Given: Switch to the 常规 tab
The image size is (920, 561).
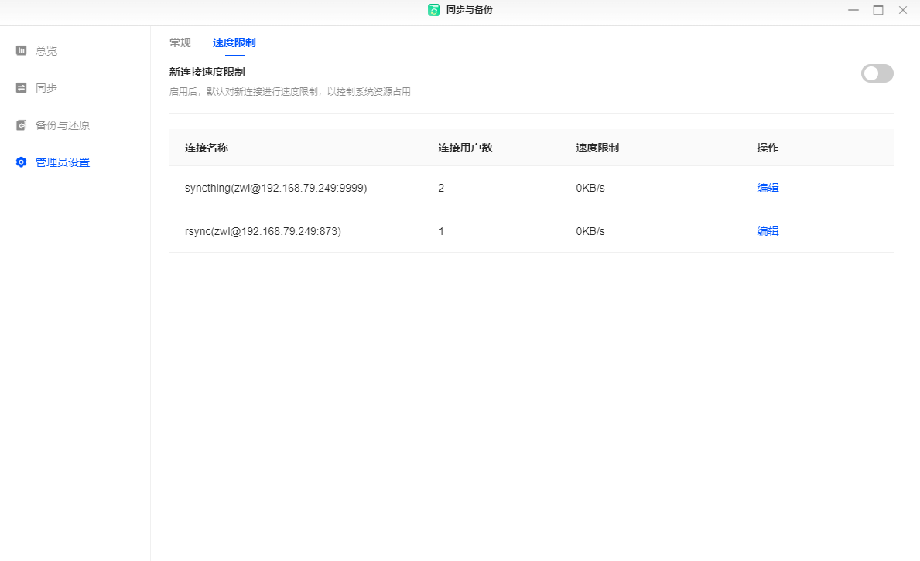Looking at the screenshot, I should [x=180, y=42].
